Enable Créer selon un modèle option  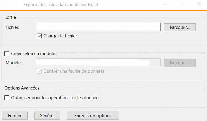tap(7, 54)
